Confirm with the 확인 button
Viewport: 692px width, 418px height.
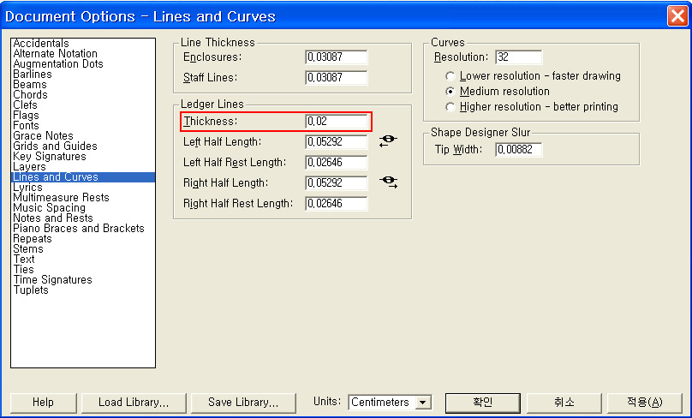click(x=482, y=403)
